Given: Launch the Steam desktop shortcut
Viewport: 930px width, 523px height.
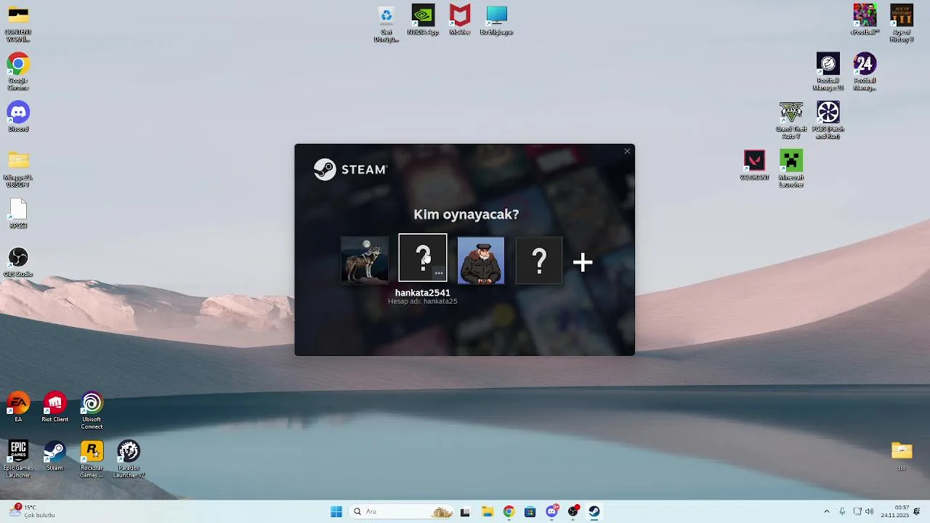Looking at the screenshot, I should point(54,456).
